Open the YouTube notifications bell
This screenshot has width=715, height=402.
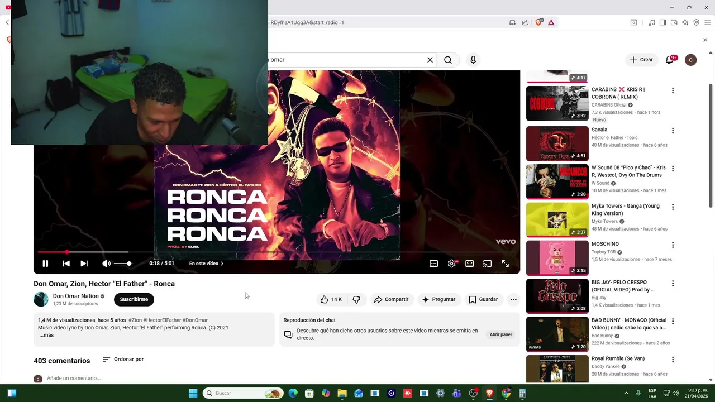click(670, 60)
